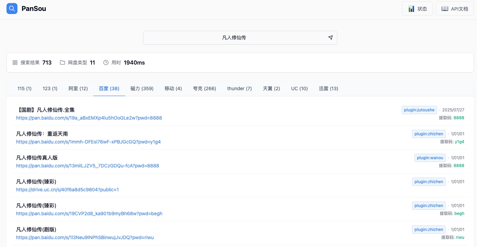Viewport: 477px width, 247px height.
Task: Open the 【国剧】凡人修仙传.全集 Baidu link
Action: tap(89, 118)
